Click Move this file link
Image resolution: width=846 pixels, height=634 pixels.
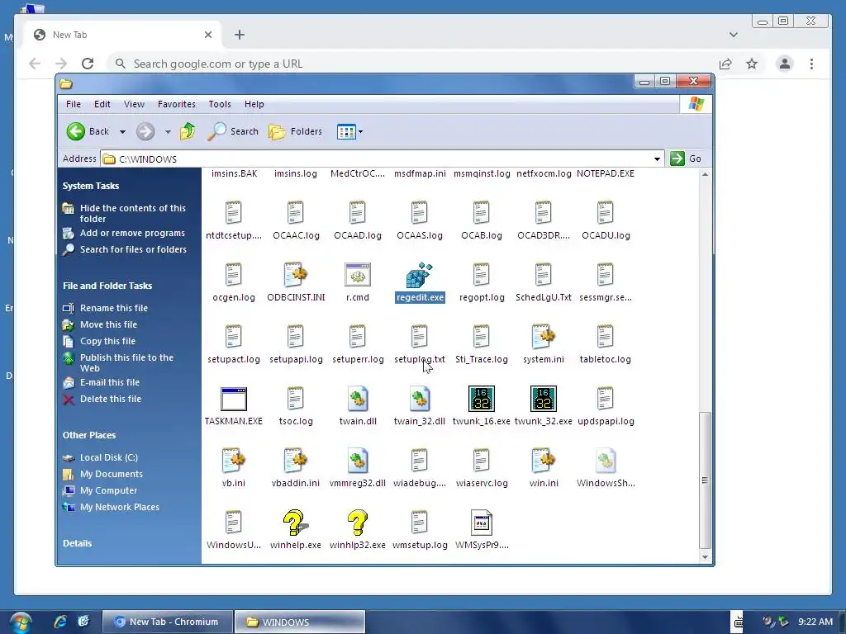click(108, 324)
